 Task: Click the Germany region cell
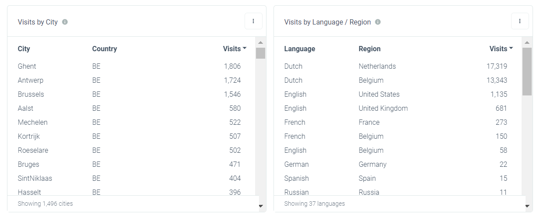click(x=373, y=164)
